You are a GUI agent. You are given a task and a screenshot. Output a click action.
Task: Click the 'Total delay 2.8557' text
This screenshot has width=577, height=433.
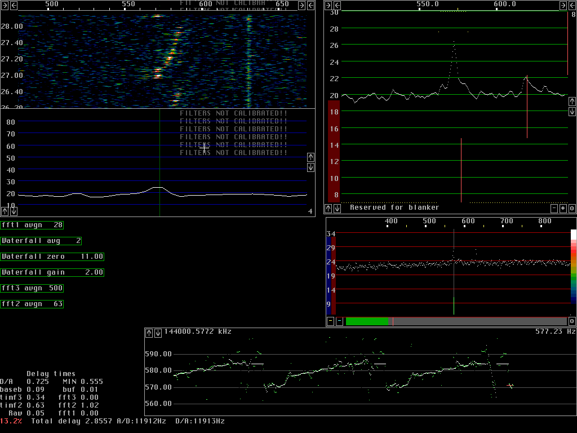72,421
